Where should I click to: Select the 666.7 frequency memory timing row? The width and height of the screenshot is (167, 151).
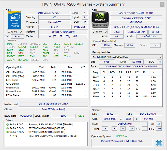pyautogui.click(x=127, y=78)
